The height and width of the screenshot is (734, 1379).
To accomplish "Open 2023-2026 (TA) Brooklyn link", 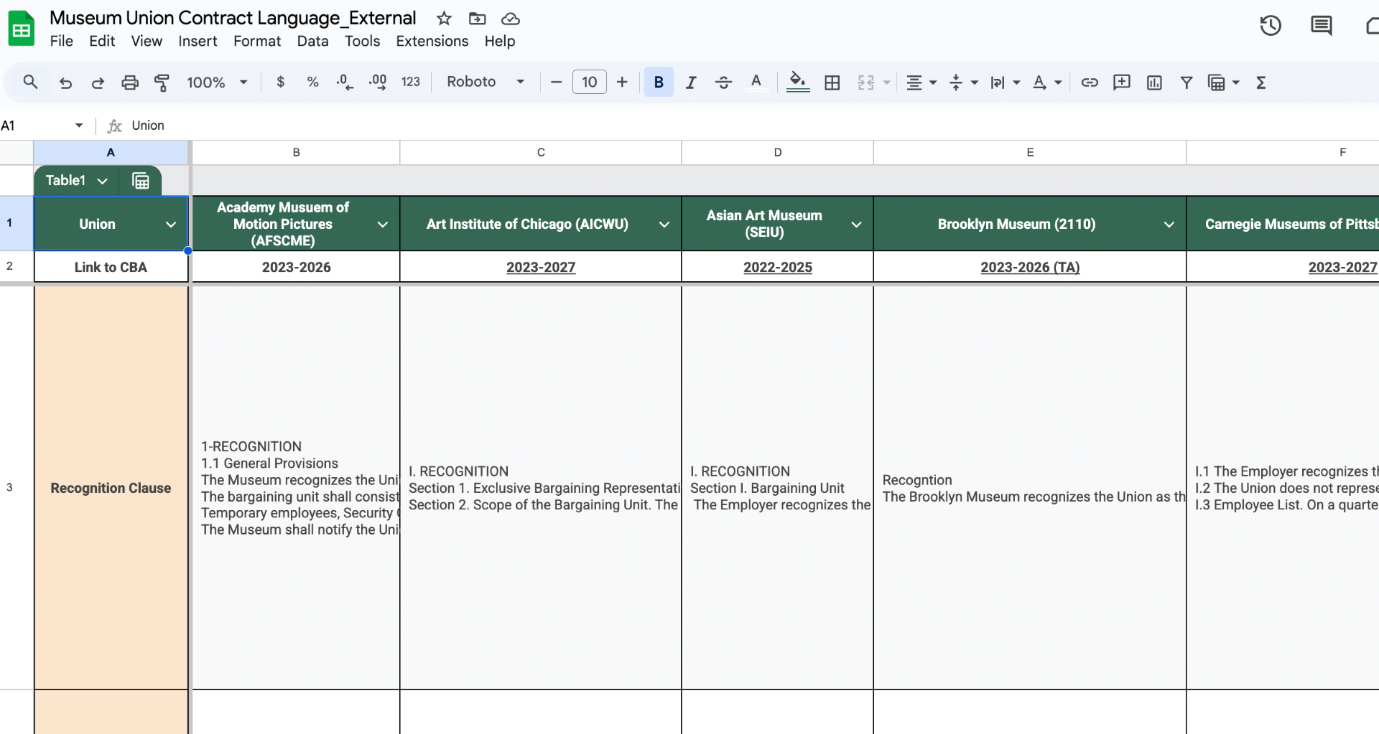I will pos(1030,267).
